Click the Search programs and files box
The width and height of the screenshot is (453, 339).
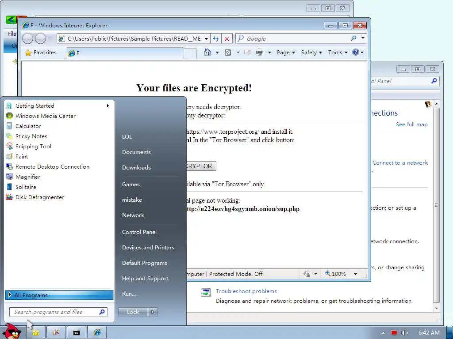click(x=58, y=312)
